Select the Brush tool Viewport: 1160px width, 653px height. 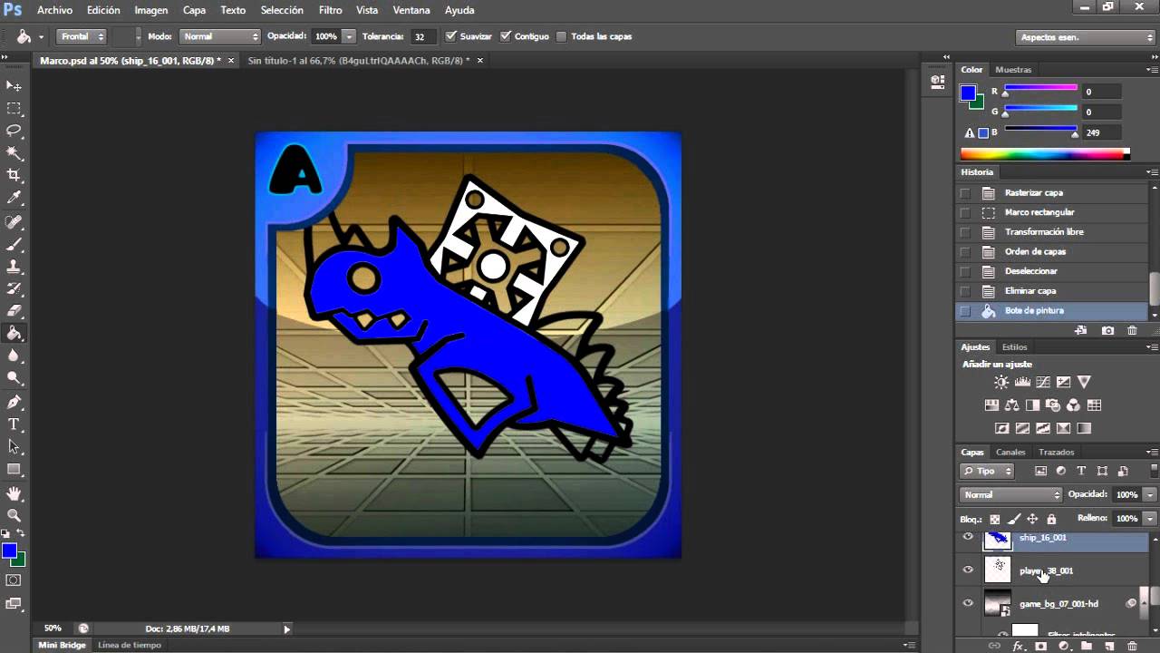click(14, 245)
